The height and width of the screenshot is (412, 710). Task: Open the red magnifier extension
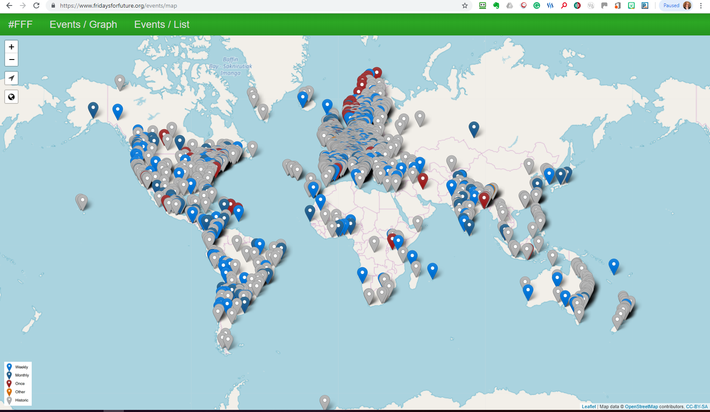564,5
